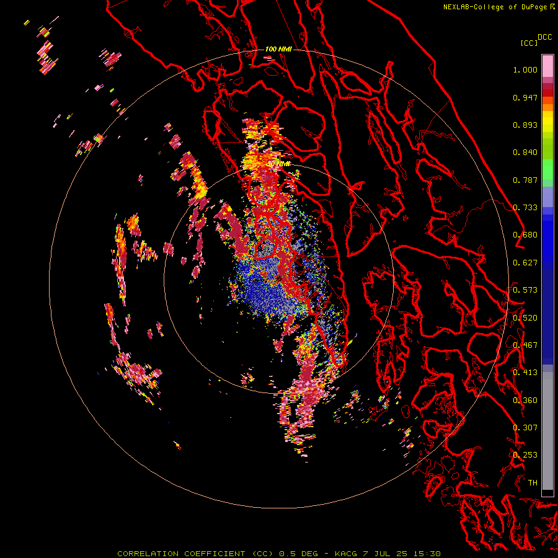This screenshot has height=558, width=558.
Task: Pick the light pink segment of the color scale
Action: pos(547,66)
